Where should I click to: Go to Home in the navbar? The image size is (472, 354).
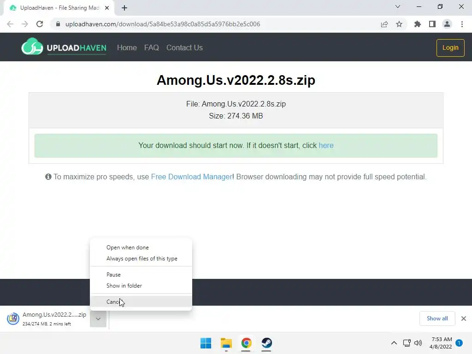pyautogui.click(x=127, y=47)
